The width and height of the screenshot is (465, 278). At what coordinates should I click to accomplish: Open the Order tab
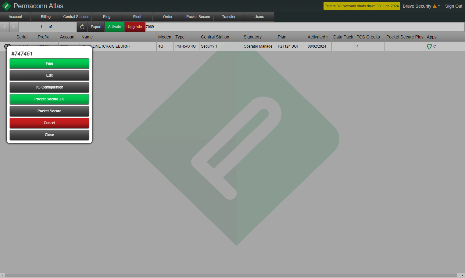(x=168, y=17)
